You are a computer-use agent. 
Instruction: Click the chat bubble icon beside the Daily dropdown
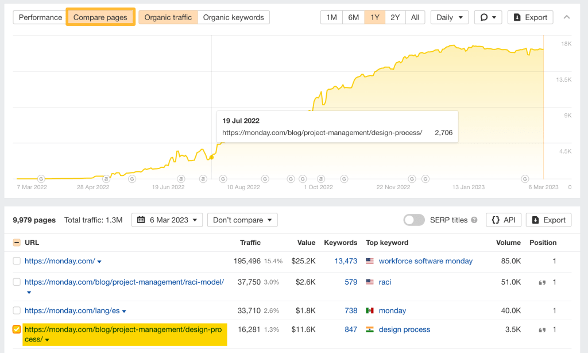click(x=484, y=17)
